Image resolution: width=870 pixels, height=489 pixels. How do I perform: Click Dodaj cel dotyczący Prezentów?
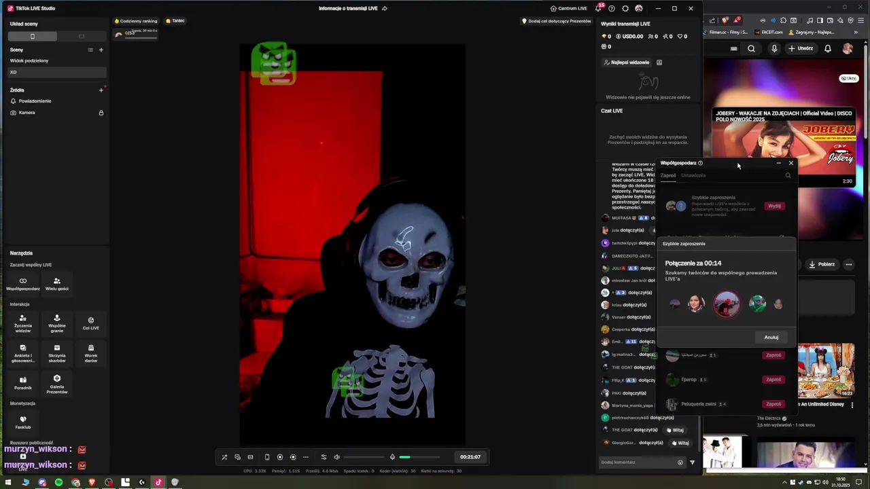coord(557,21)
